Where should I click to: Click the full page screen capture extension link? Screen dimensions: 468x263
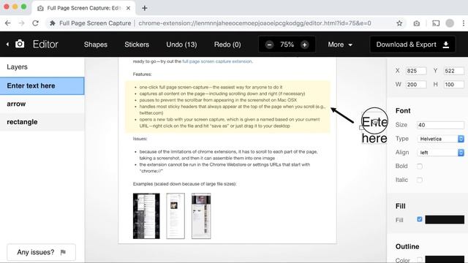(217, 61)
